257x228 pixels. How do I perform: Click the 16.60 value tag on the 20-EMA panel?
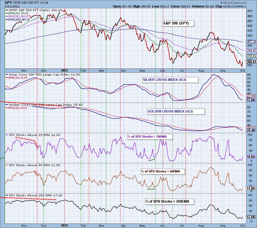[x=250, y=157]
